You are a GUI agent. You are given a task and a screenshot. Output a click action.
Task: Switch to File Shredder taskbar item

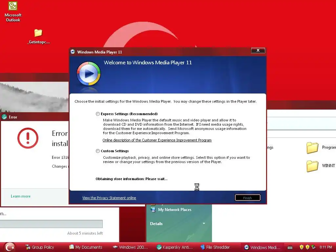tap(215, 247)
